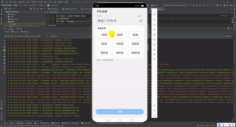Open the Profiler tool window
This screenshot has height=127, width=236.
click(x=75, y=123)
